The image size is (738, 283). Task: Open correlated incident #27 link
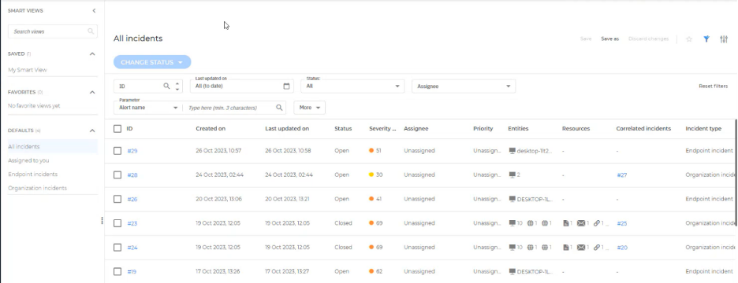click(622, 175)
